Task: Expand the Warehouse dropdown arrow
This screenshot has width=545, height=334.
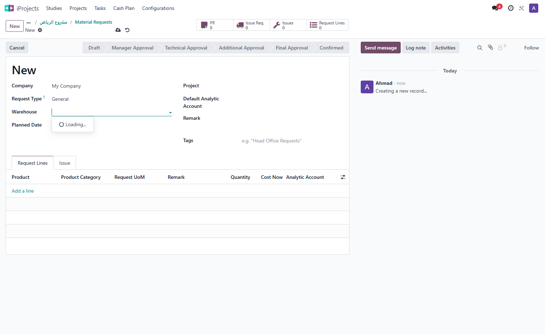Action: (x=170, y=112)
